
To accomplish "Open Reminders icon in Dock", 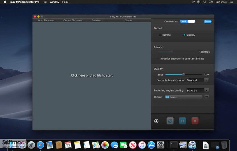I will (87, 145).
